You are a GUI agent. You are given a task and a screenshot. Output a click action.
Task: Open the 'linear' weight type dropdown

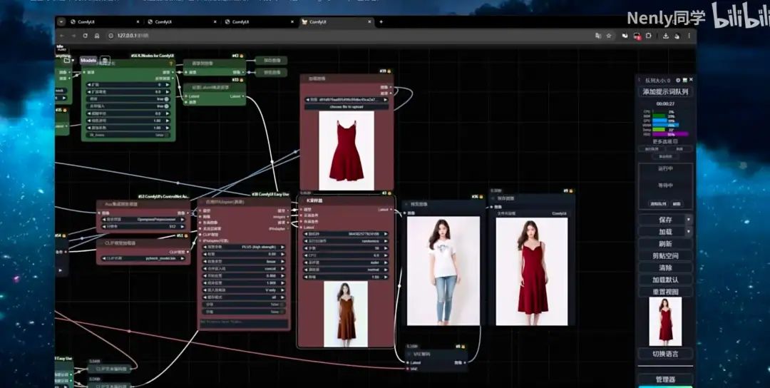[244, 261]
